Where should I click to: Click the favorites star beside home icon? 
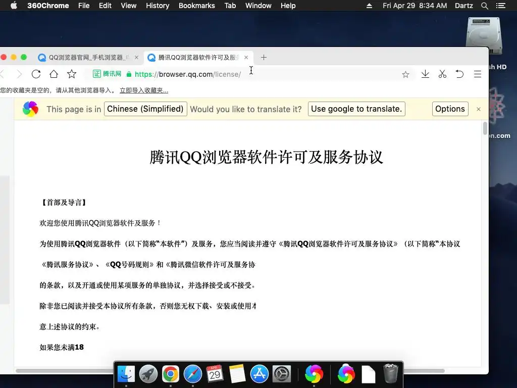pos(72,74)
